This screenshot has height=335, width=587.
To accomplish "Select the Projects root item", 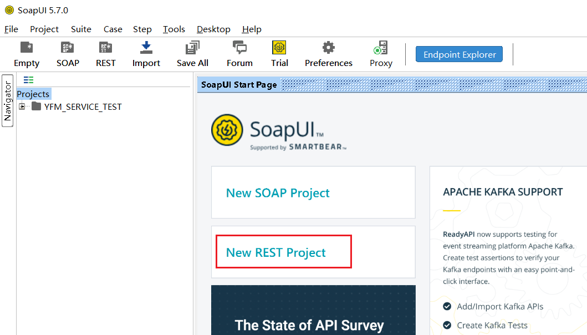I will (33, 94).
